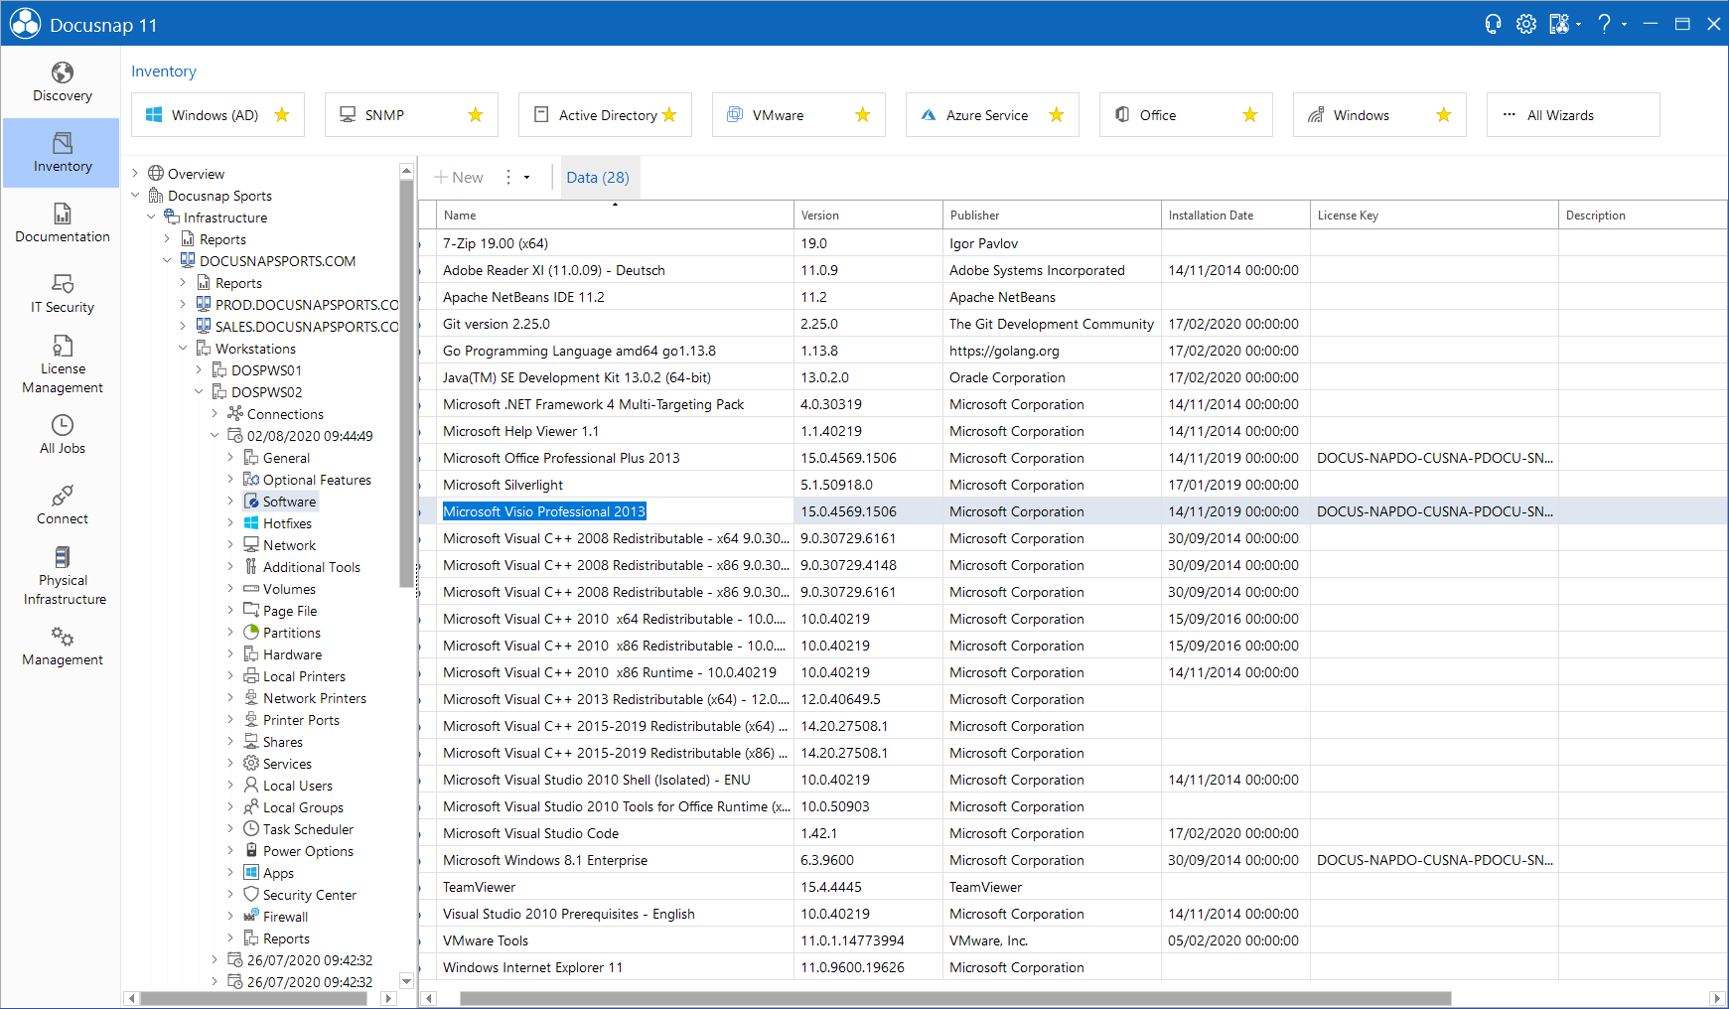Expand the DOSPWS01 workstation node
The height and width of the screenshot is (1009, 1729).
coord(200,370)
